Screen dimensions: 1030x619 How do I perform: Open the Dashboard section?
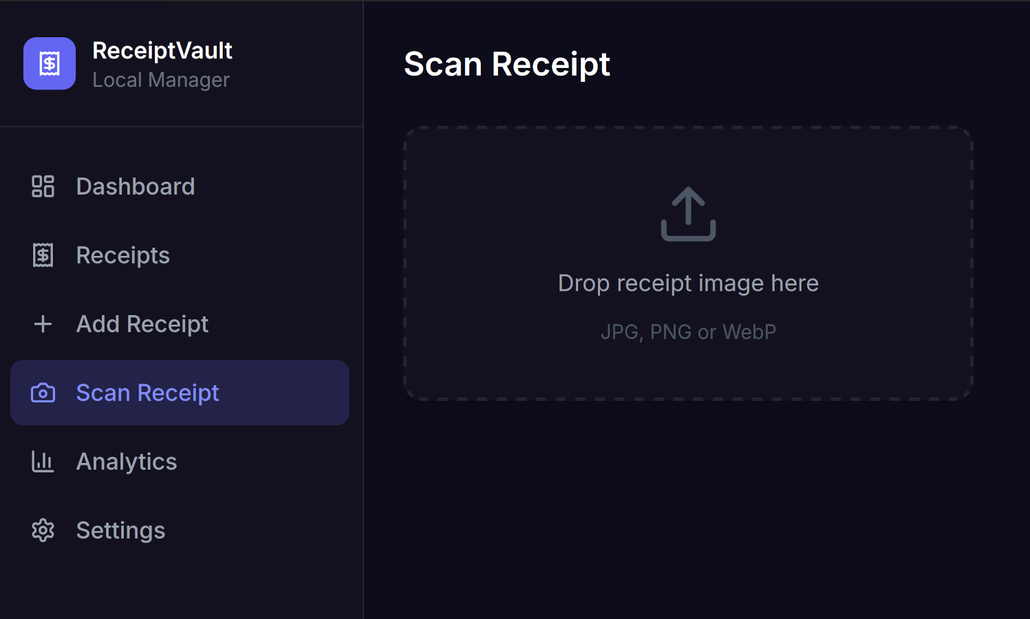pyautogui.click(x=136, y=186)
